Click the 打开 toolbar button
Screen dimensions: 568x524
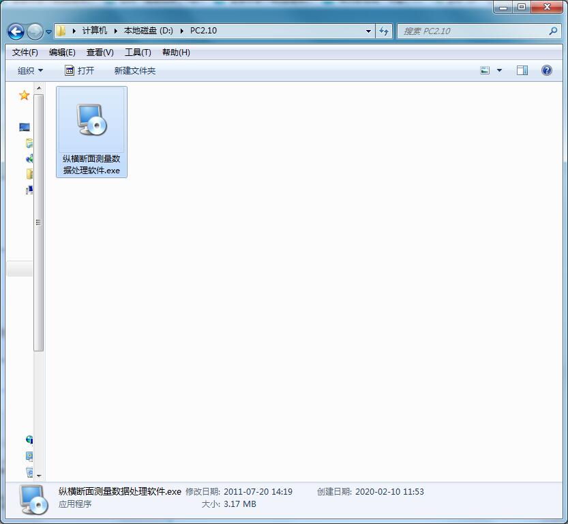(x=79, y=71)
